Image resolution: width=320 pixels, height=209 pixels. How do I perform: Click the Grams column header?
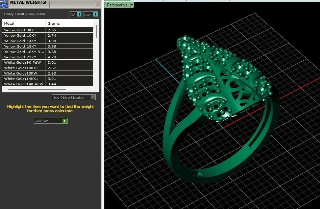[x=69, y=23]
